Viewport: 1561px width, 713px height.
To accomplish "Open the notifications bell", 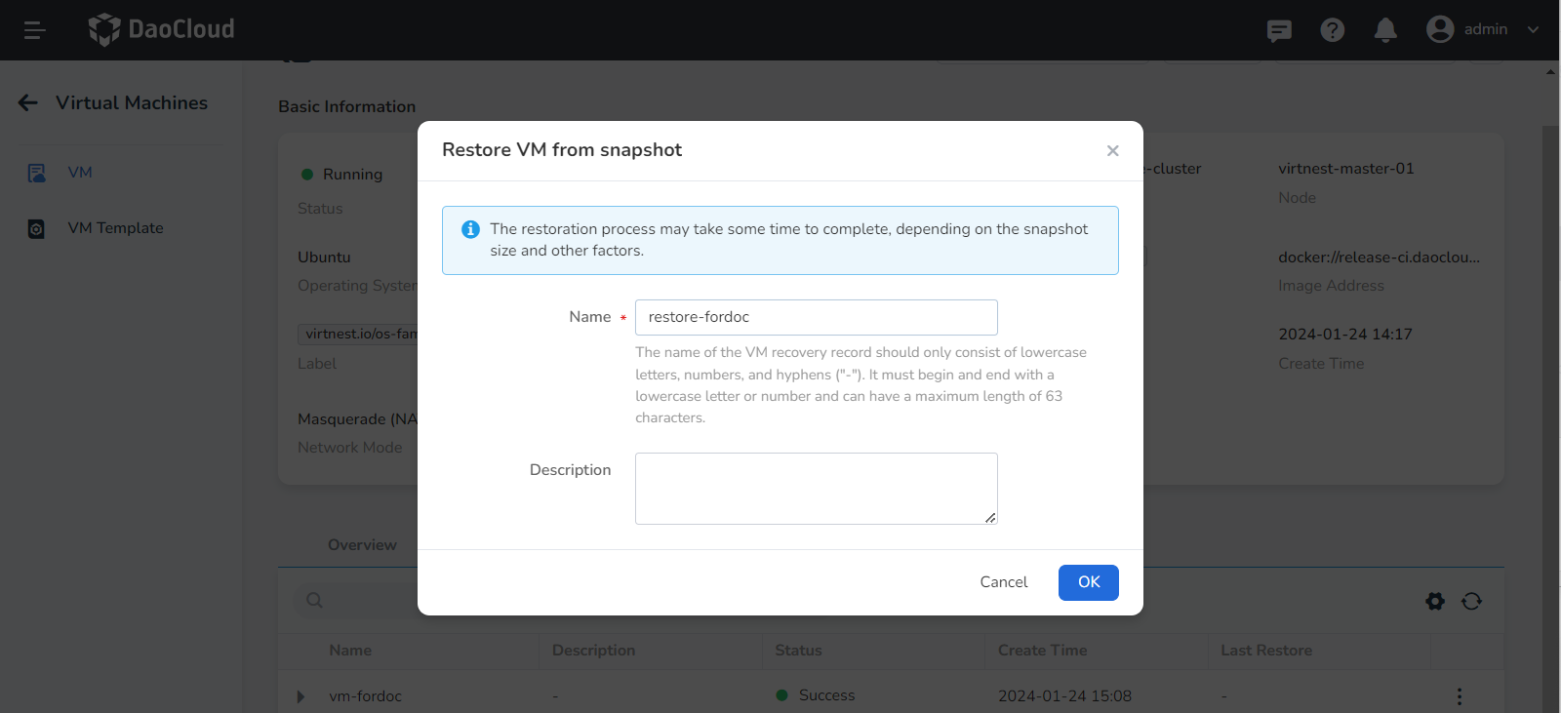I will [1385, 30].
